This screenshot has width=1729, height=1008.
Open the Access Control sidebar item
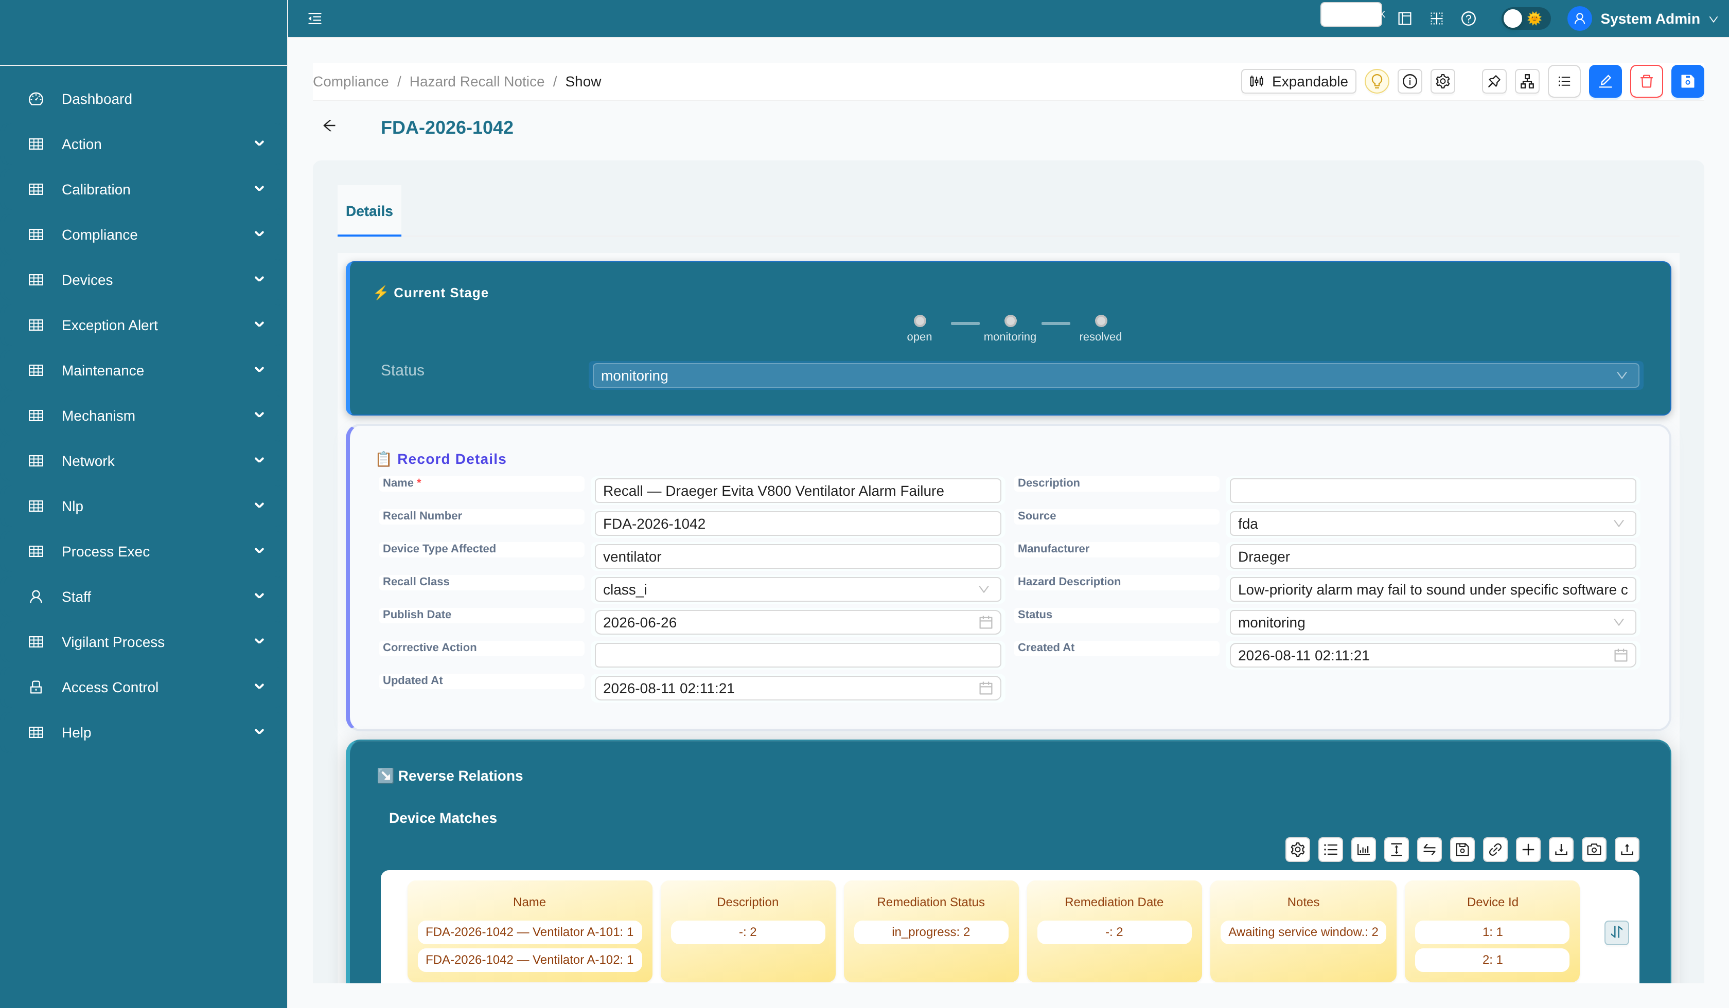coord(144,687)
